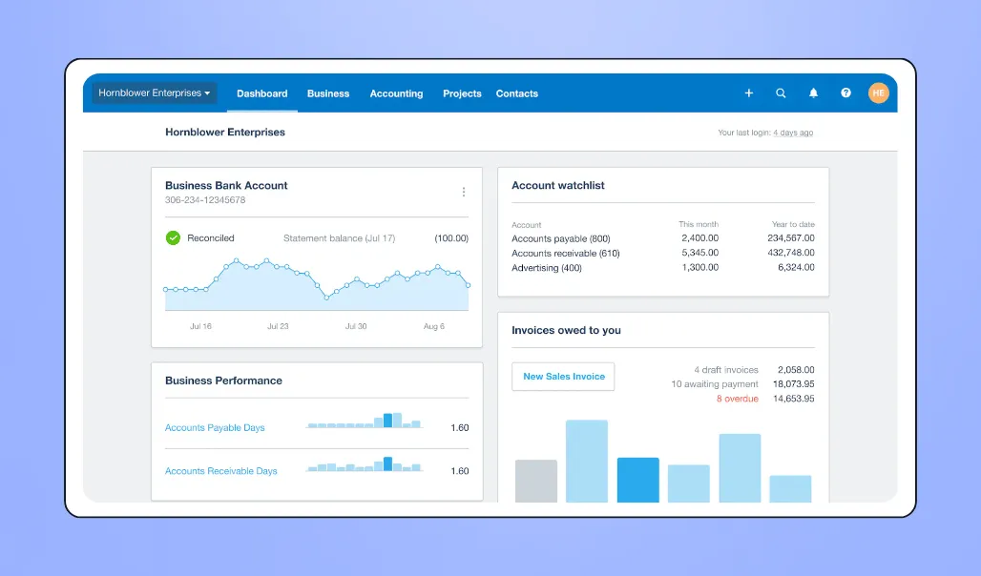The image size is (981, 576).
Task: Open the create new (+) menu
Action: [x=748, y=93]
